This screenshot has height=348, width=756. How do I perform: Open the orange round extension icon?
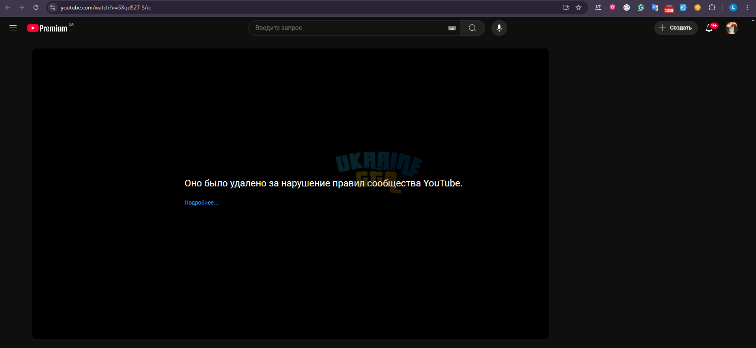click(x=698, y=7)
